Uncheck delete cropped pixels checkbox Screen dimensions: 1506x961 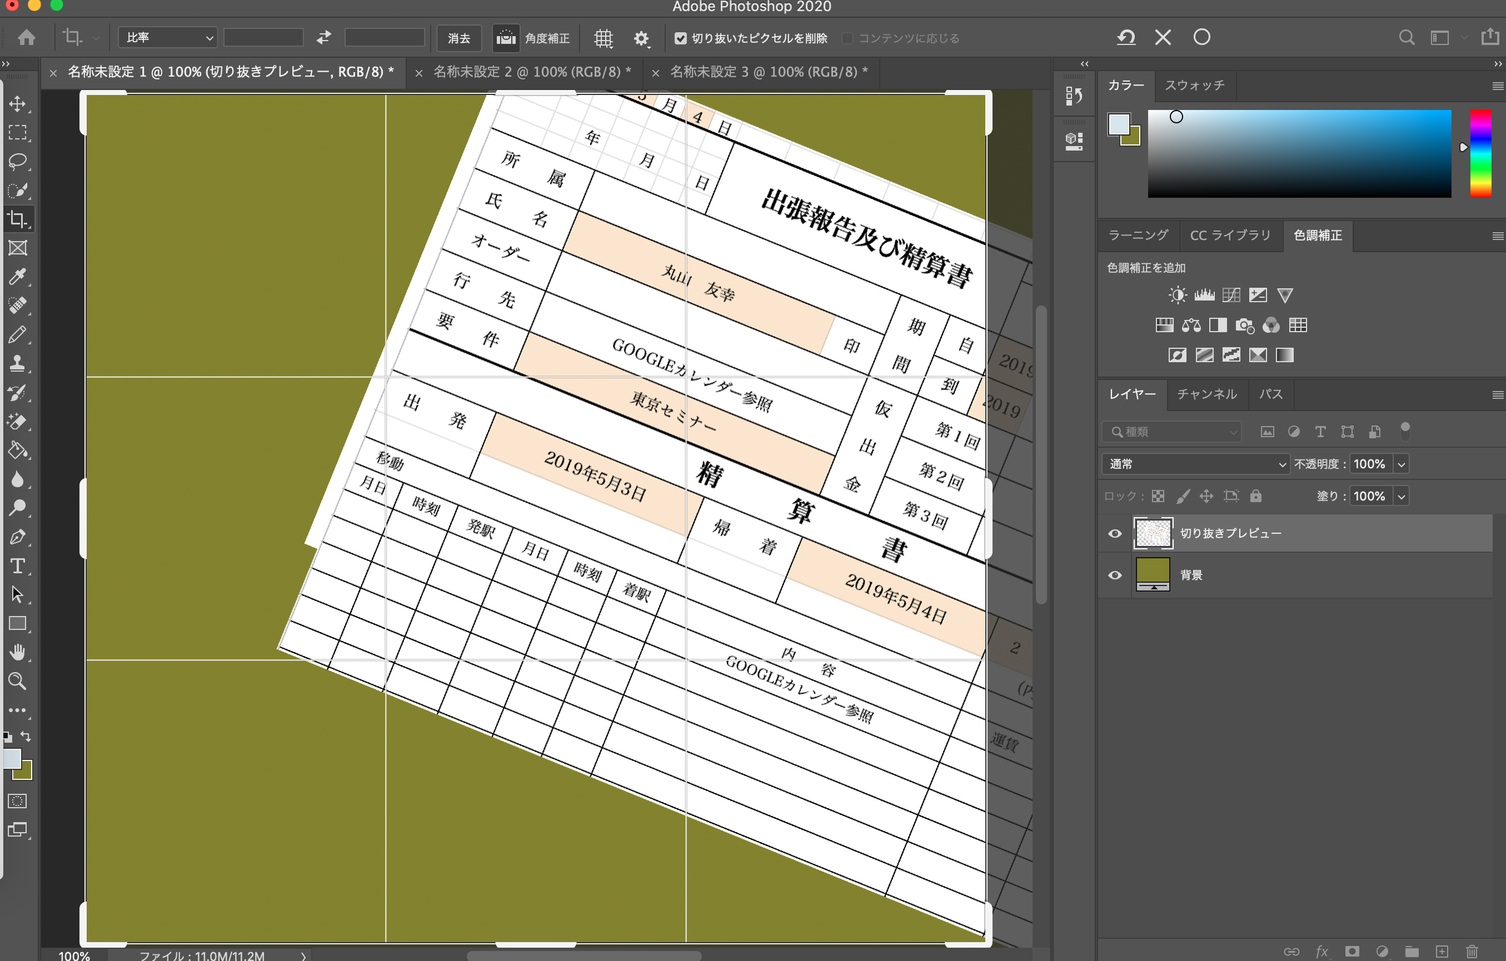point(680,38)
